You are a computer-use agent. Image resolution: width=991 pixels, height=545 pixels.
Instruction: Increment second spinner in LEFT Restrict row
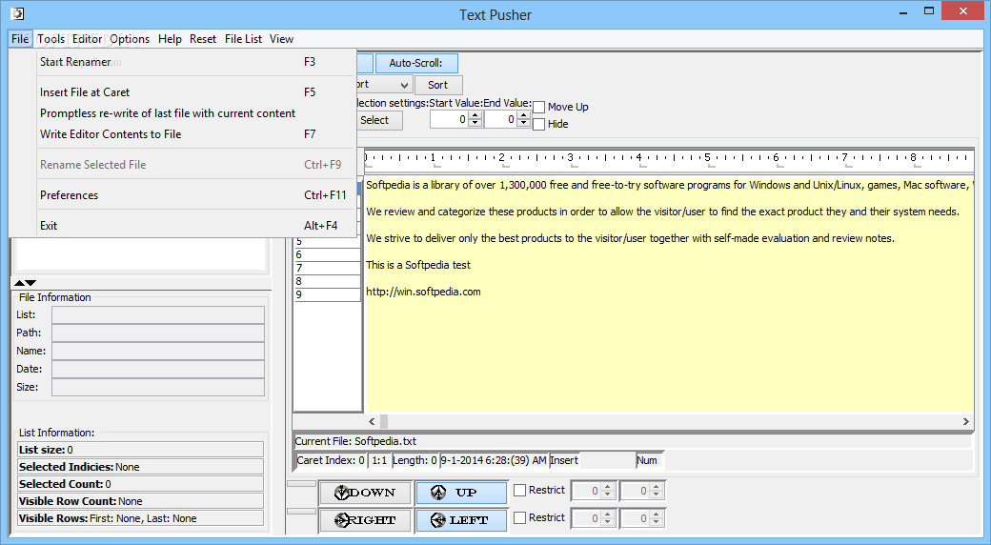[656, 515]
